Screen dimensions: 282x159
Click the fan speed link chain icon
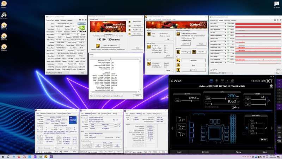(266, 128)
